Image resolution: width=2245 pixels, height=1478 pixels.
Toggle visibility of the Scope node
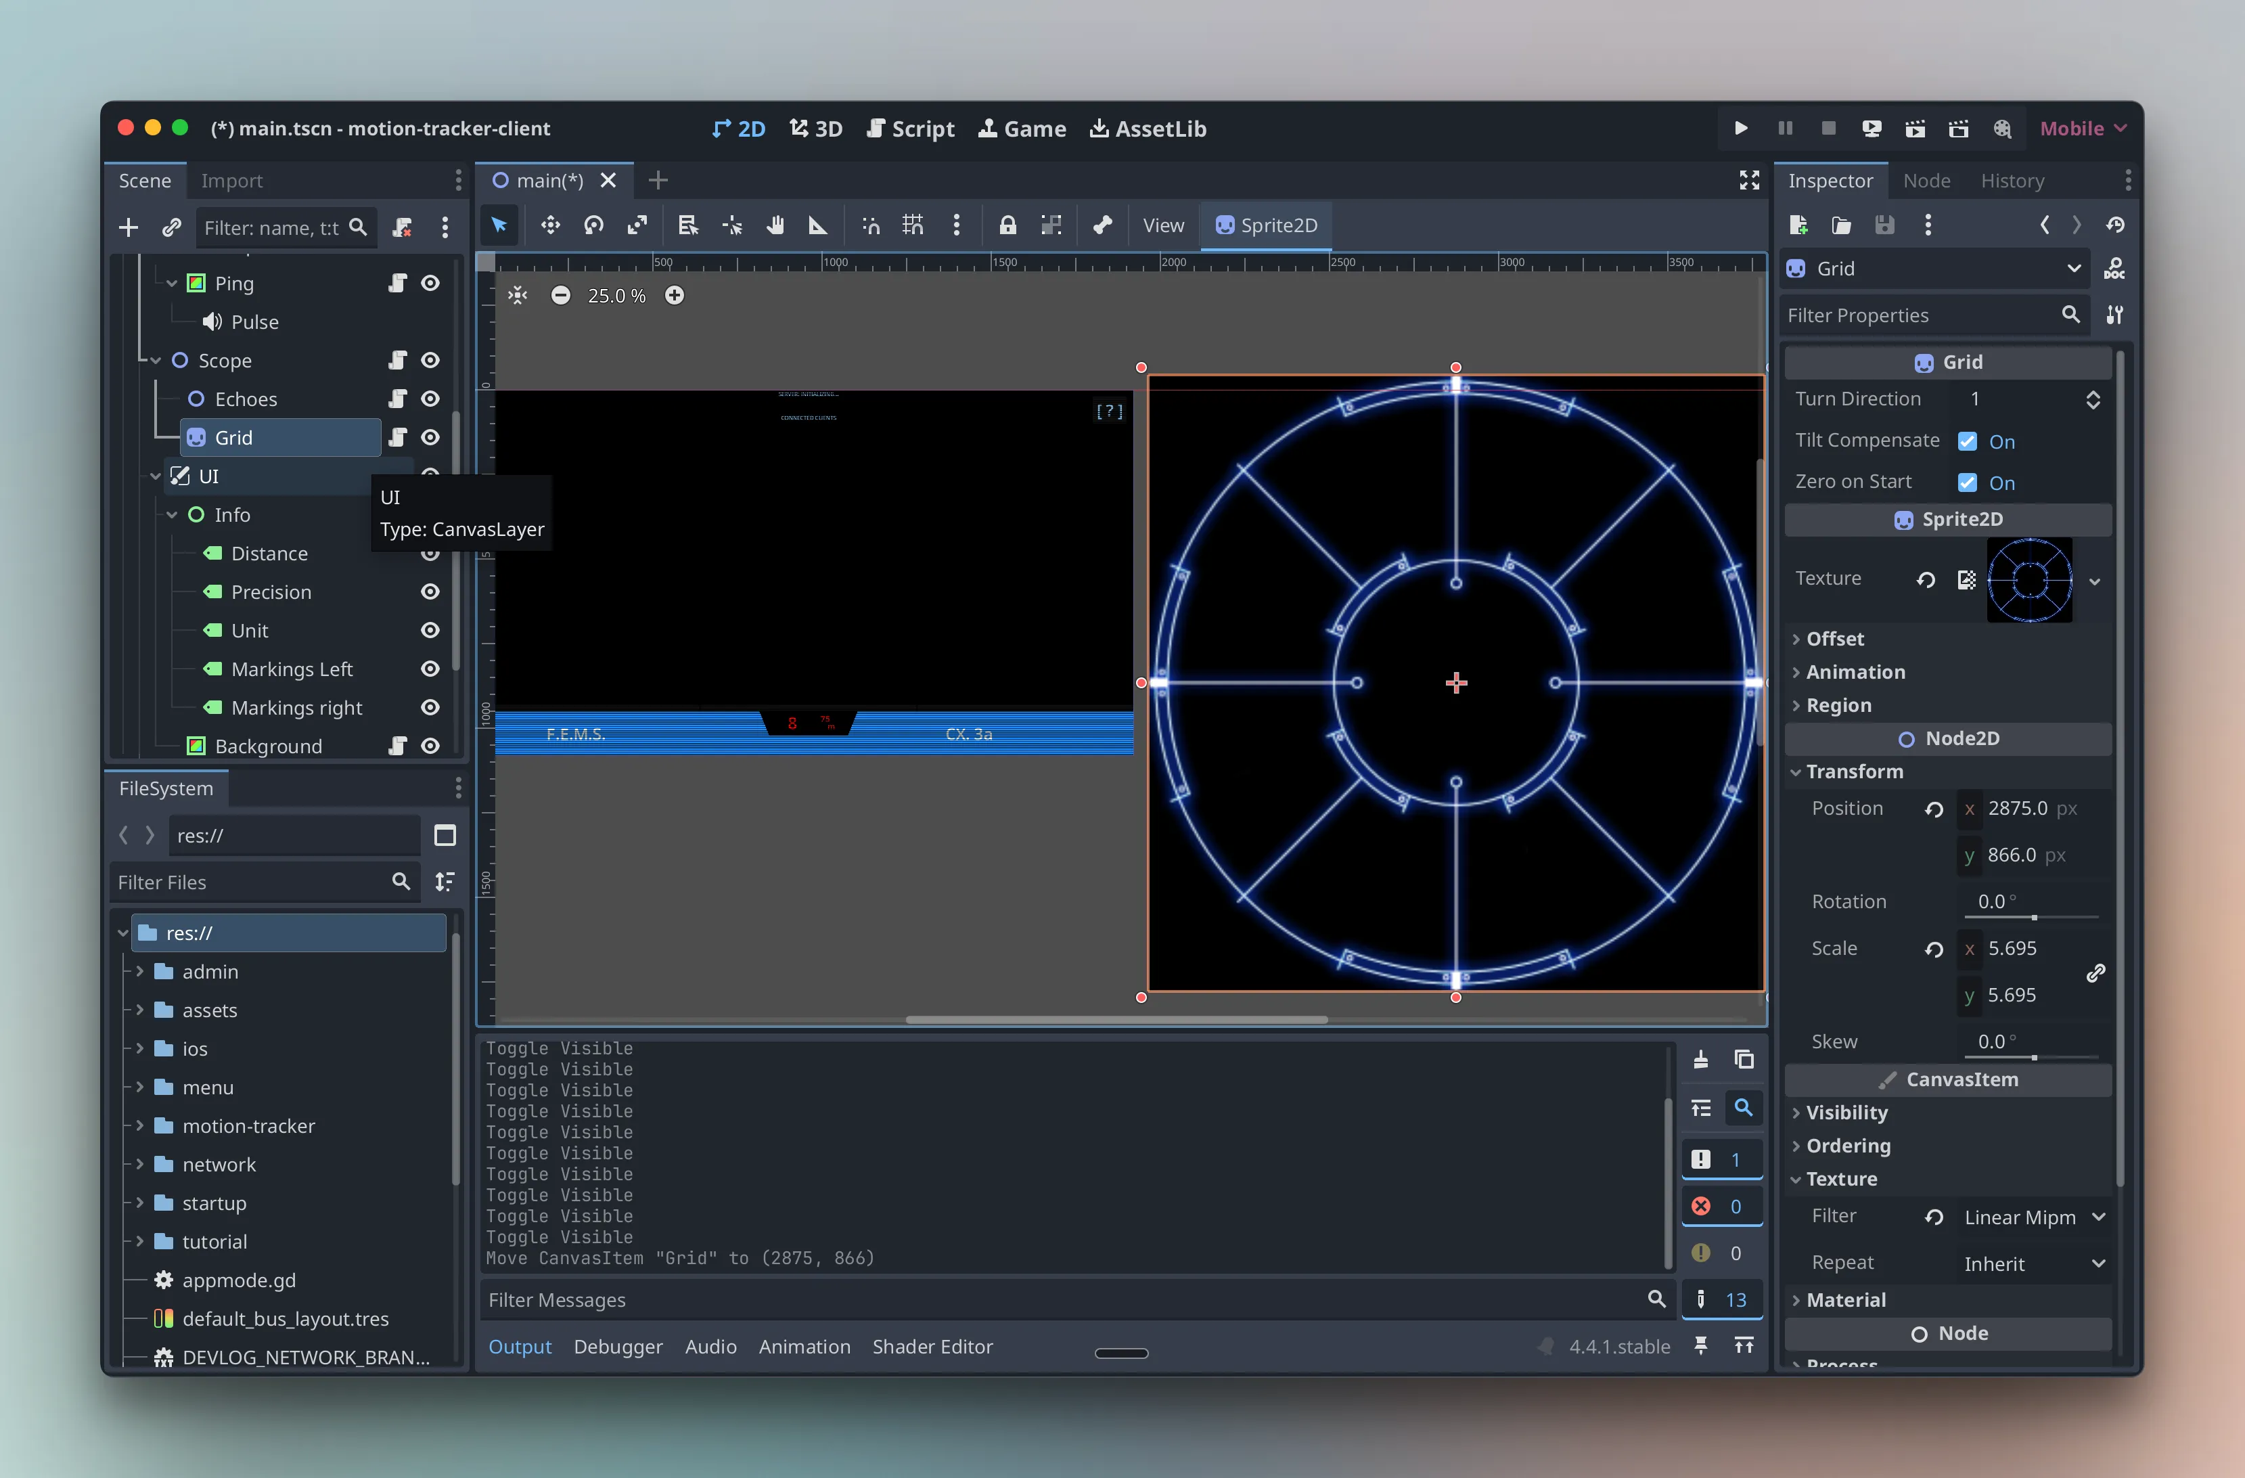click(x=430, y=360)
